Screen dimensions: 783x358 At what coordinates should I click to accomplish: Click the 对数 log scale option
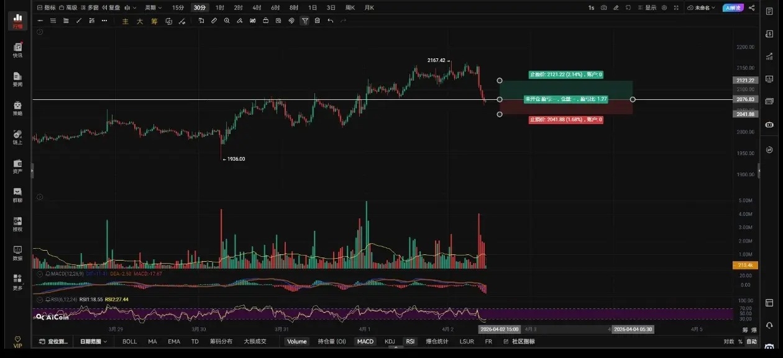(x=728, y=341)
